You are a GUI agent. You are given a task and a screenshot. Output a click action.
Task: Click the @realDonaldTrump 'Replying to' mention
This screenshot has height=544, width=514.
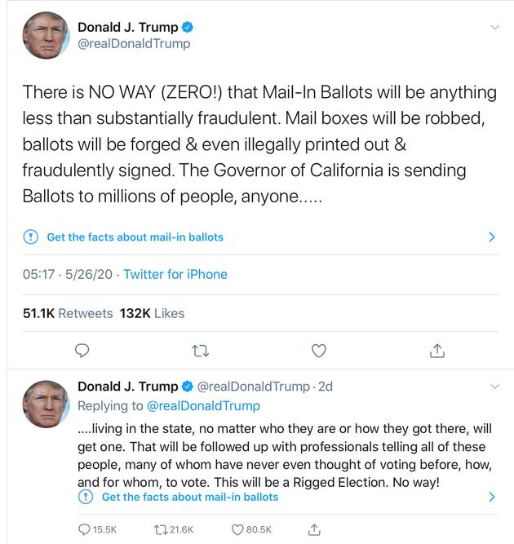click(x=203, y=405)
